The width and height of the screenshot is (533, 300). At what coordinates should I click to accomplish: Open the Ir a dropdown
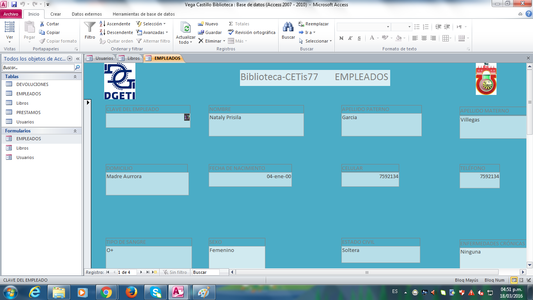(x=307, y=32)
